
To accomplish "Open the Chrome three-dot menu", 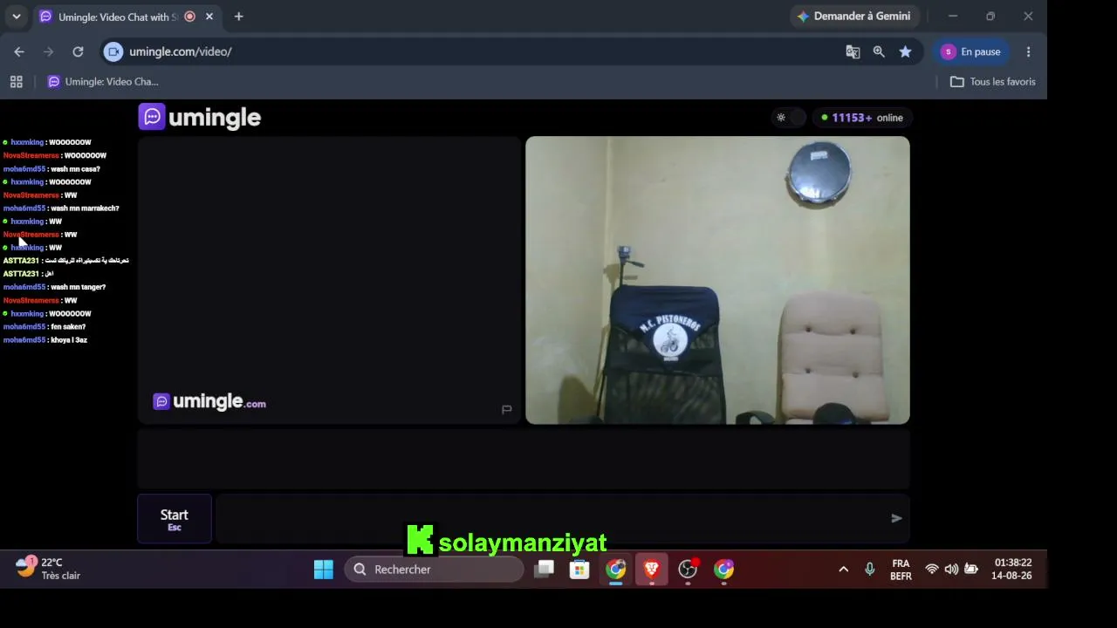I will pyautogui.click(x=1028, y=51).
